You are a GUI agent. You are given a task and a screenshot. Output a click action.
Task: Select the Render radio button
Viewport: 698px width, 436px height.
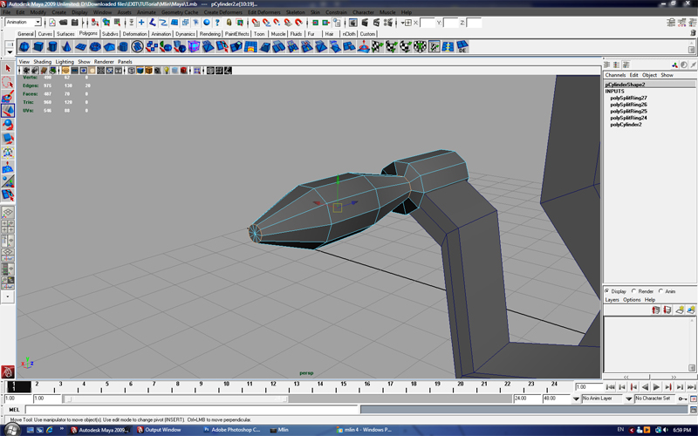[x=634, y=291]
